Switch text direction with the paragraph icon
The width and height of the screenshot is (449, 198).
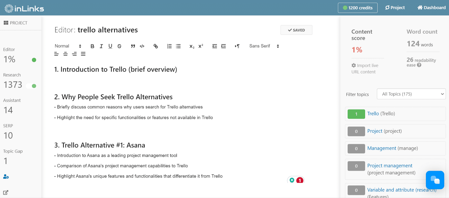coord(237,46)
